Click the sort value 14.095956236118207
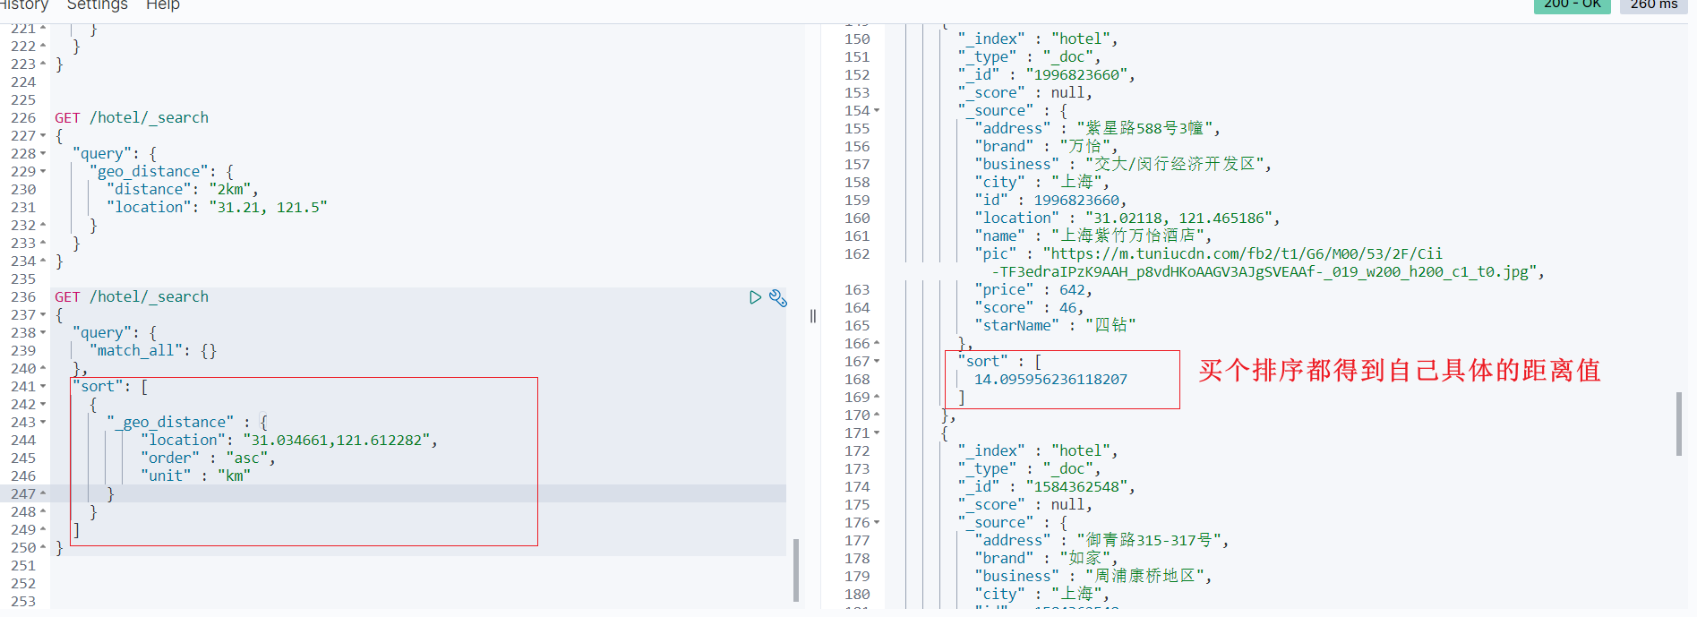 click(1050, 379)
